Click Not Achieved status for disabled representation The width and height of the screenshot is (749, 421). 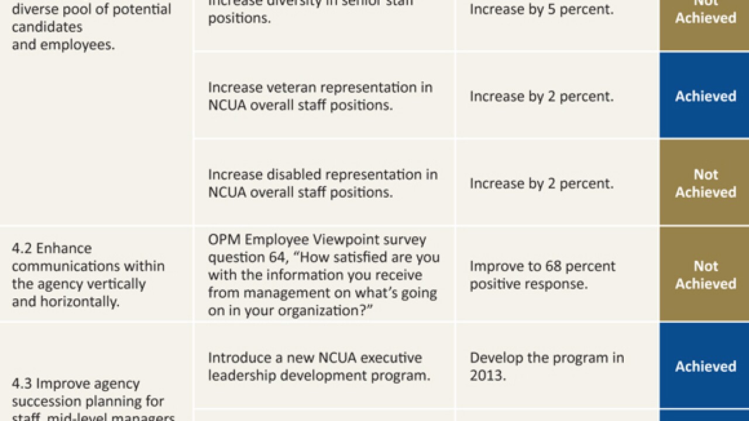pyautogui.click(x=705, y=183)
